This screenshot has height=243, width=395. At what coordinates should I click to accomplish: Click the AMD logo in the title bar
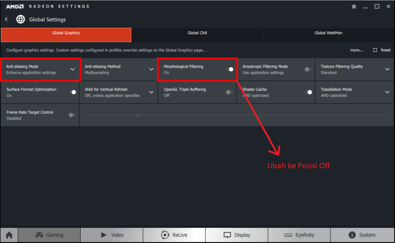15,7
